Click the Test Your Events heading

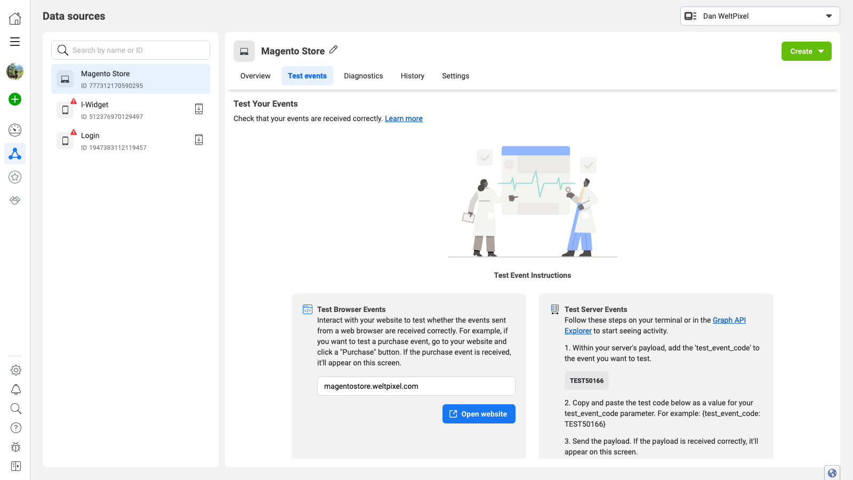[x=265, y=104]
